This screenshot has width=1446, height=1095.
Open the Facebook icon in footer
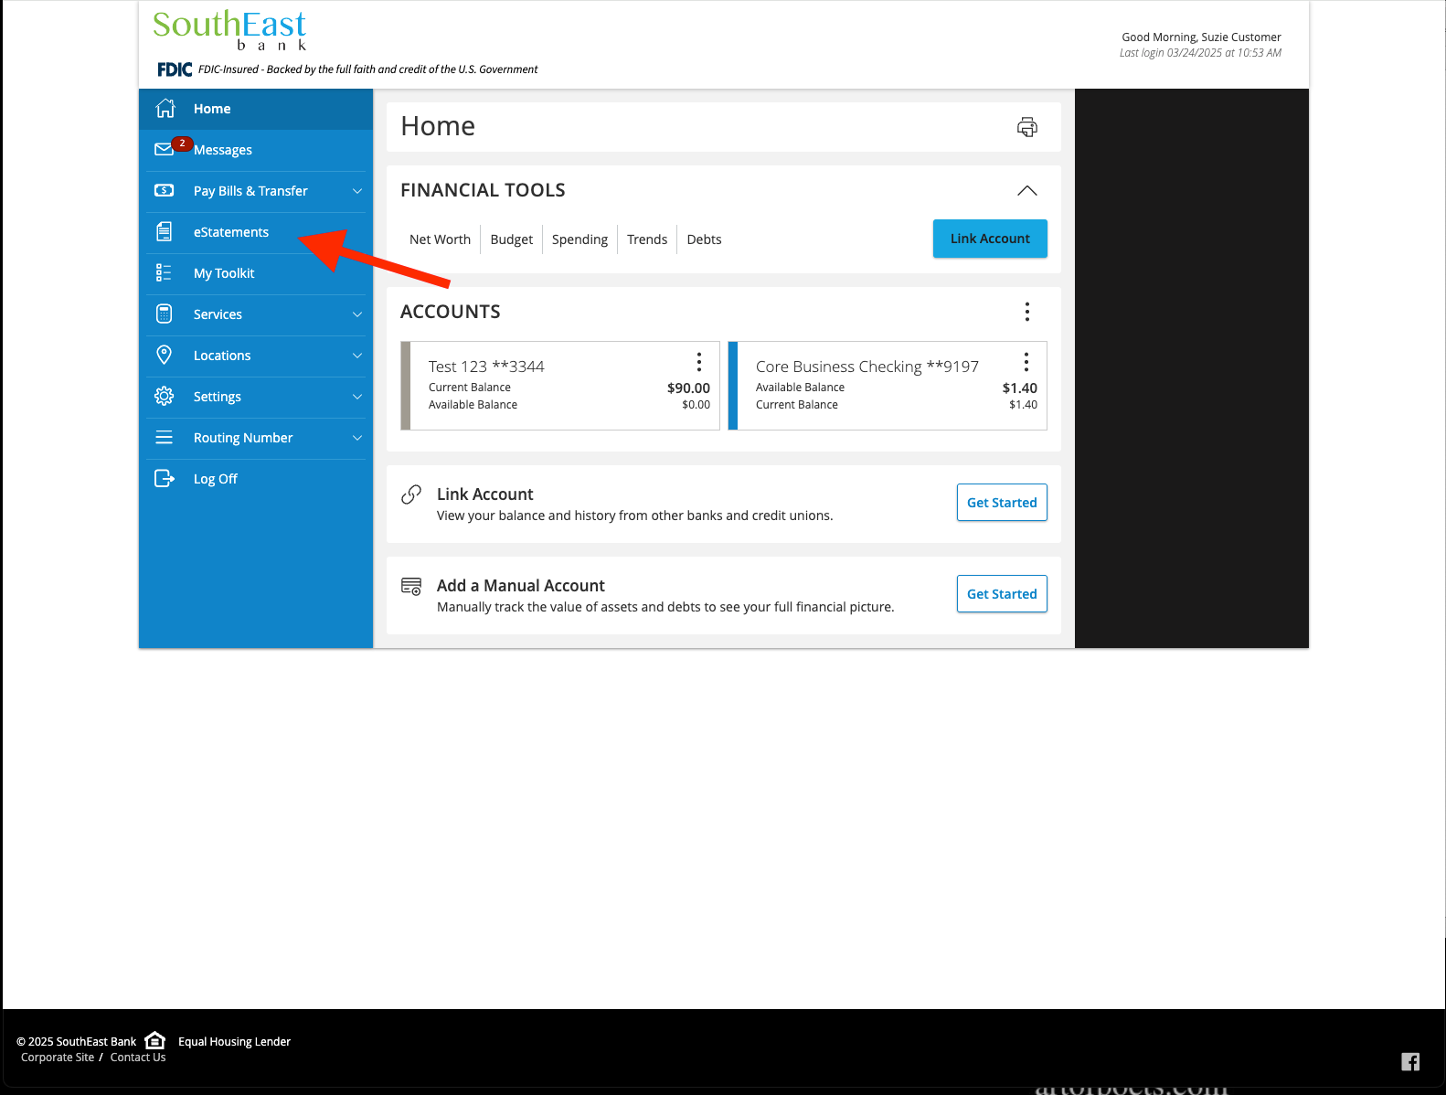1410,1061
